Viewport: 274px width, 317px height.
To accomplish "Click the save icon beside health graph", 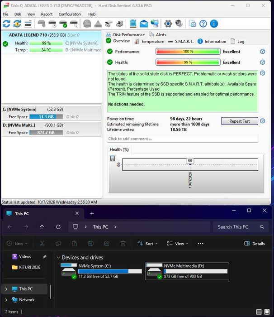I will point(113,158).
